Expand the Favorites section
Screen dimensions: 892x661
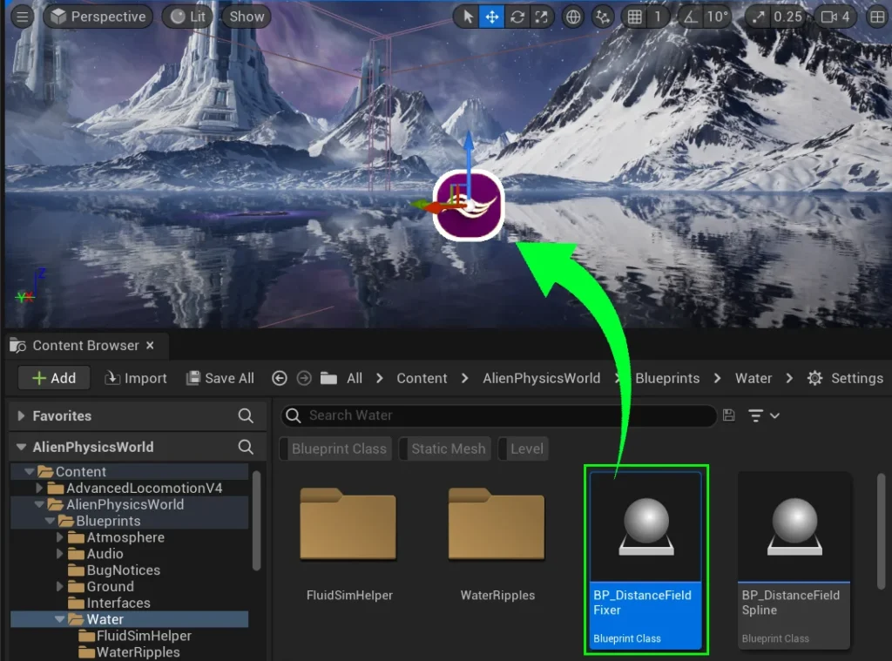22,416
